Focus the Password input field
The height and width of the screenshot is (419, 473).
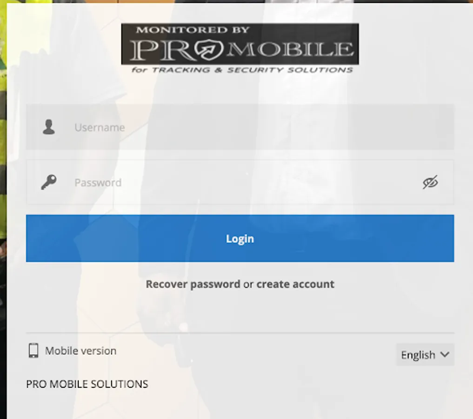tap(240, 182)
